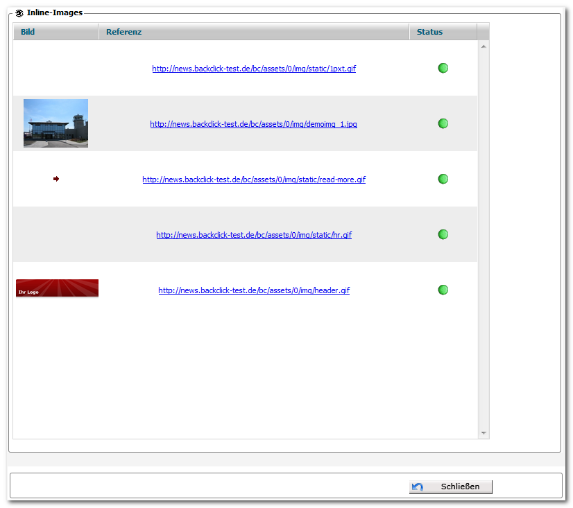Open the hr.gif reference link
This screenshot has width=573, height=508.
pos(254,235)
